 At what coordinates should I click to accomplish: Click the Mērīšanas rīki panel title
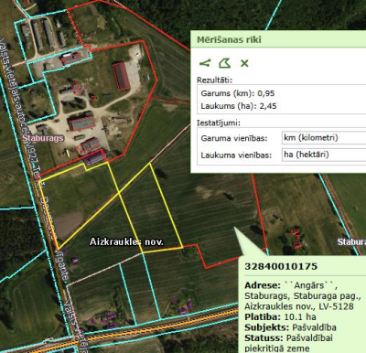pos(229,40)
